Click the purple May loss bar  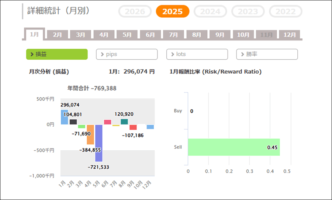99,143
